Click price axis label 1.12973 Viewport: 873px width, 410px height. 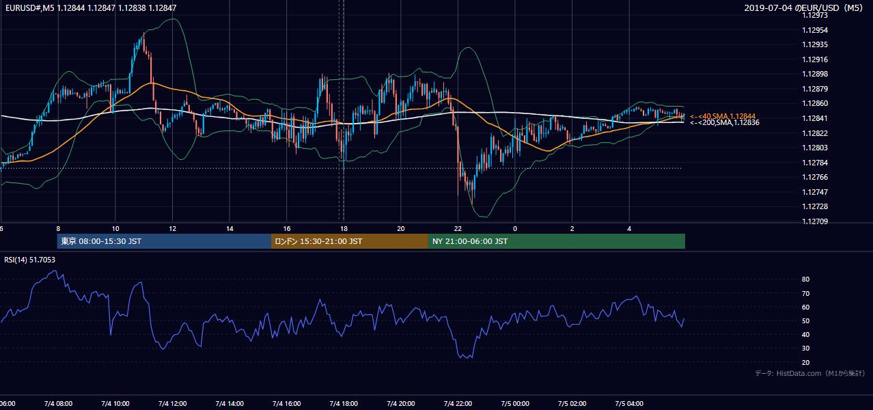click(814, 16)
